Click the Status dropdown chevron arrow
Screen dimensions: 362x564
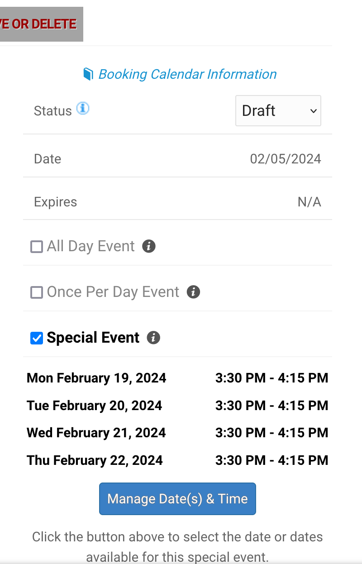(x=313, y=111)
